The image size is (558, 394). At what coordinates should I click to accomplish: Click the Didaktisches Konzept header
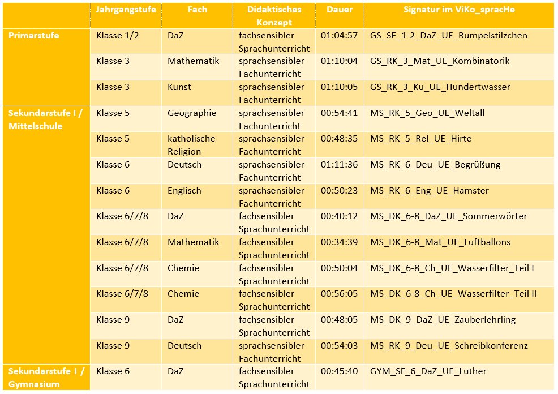coord(274,16)
